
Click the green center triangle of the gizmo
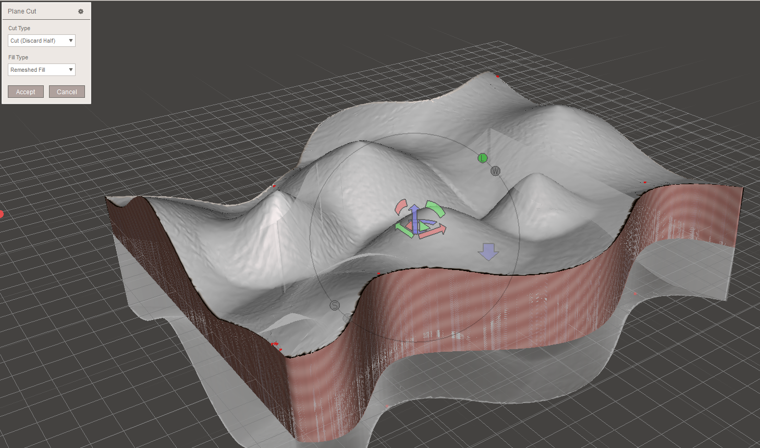pyautogui.click(x=424, y=226)
